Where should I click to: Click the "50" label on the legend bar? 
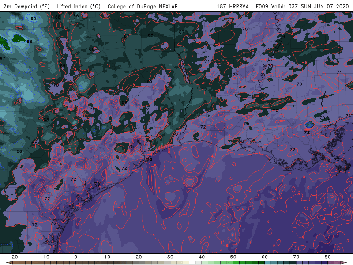pyautogui.click(x=233, y=257)
